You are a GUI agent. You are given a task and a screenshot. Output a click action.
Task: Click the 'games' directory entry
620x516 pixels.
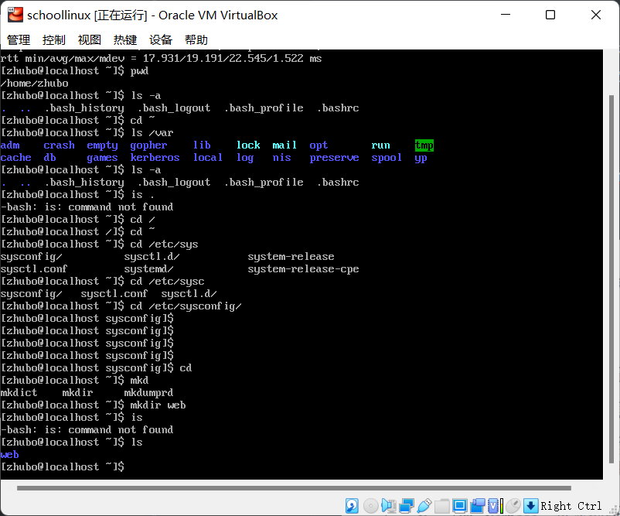(102, 158)
